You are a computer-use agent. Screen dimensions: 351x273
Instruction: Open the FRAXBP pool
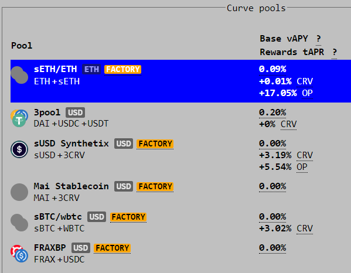[50, 248]
